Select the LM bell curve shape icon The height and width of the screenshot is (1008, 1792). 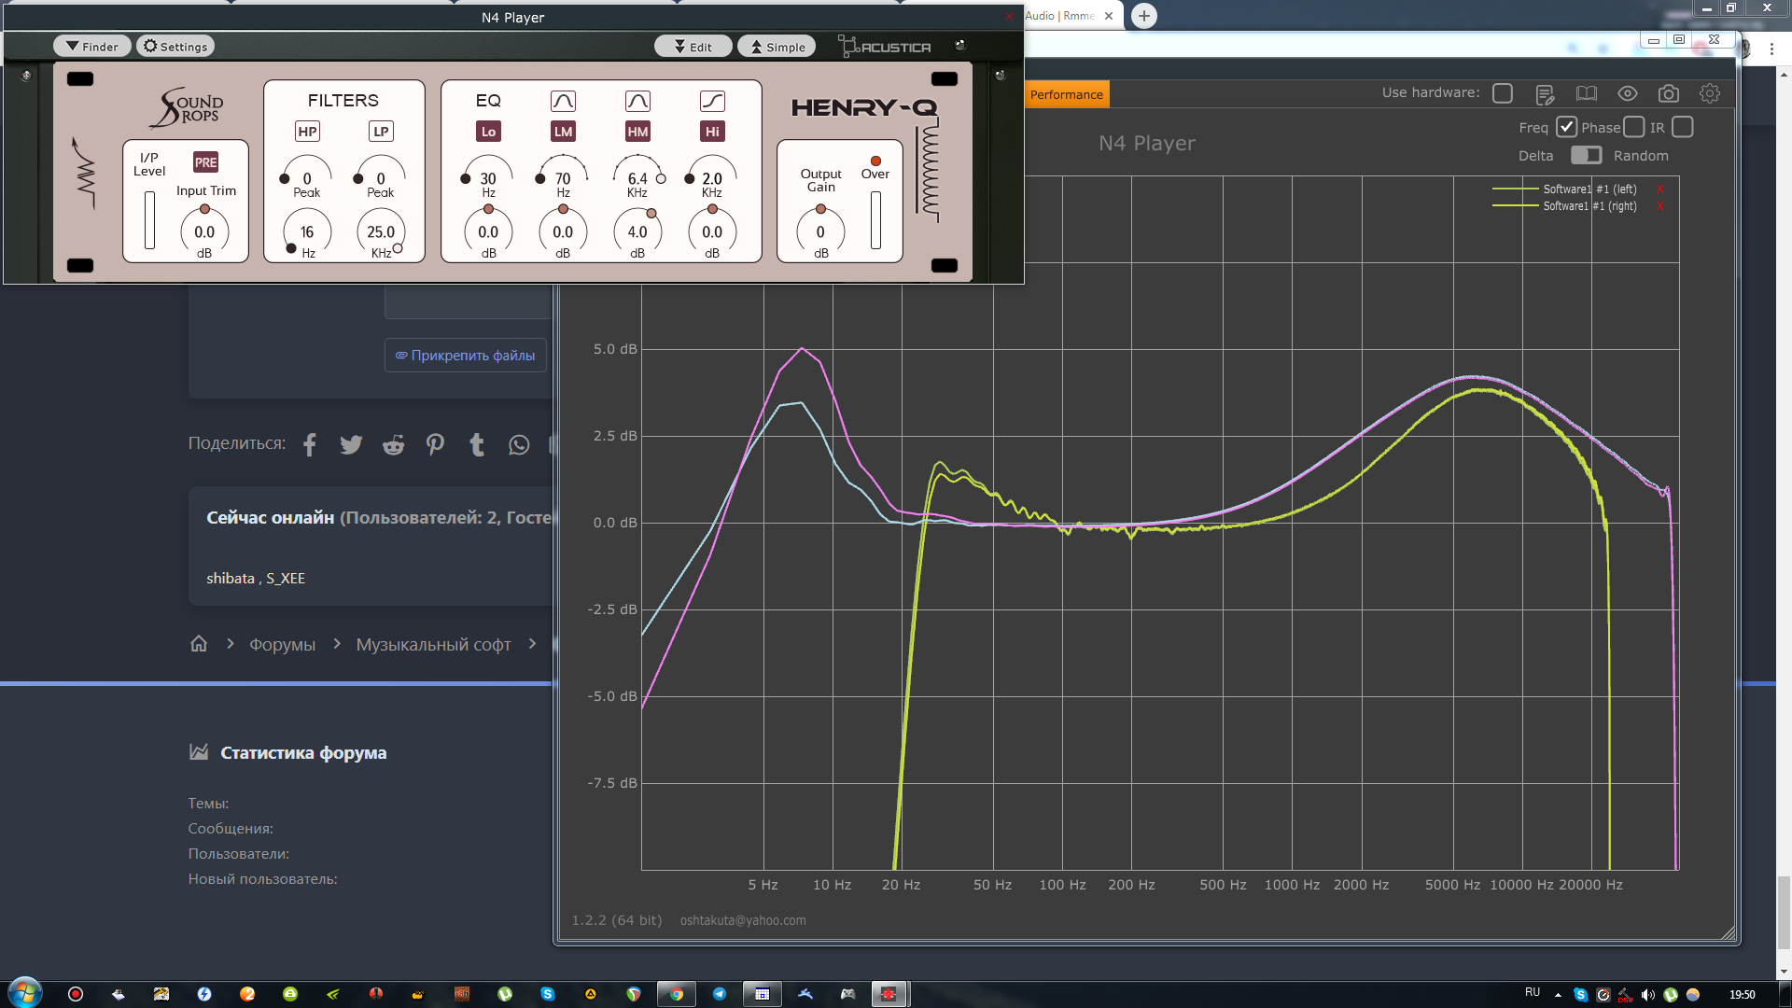(563, 101)
